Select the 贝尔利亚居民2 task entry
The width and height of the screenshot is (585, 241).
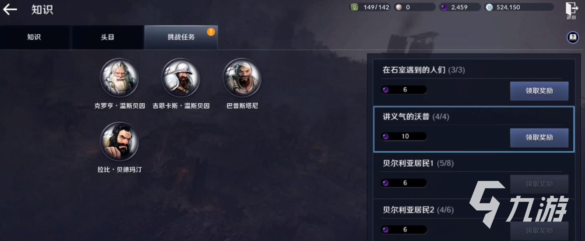pos(474,220)
